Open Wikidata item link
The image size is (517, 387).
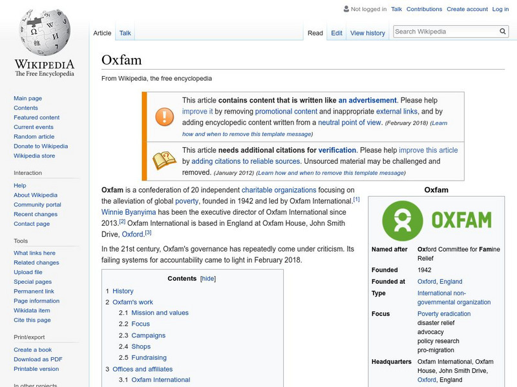[x=32, y=310]
